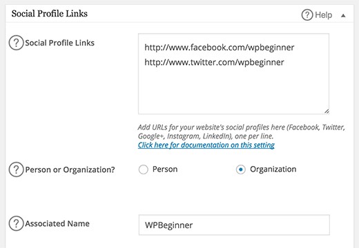Click the Person option label text
The width and height of the screenshot is (359, 248).
click(x=165, y=169)
